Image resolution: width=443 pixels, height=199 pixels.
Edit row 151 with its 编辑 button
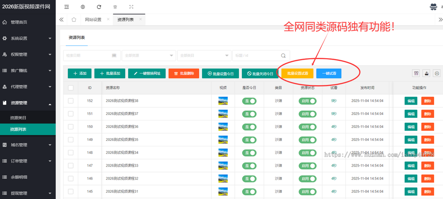(x=411, y=114)
